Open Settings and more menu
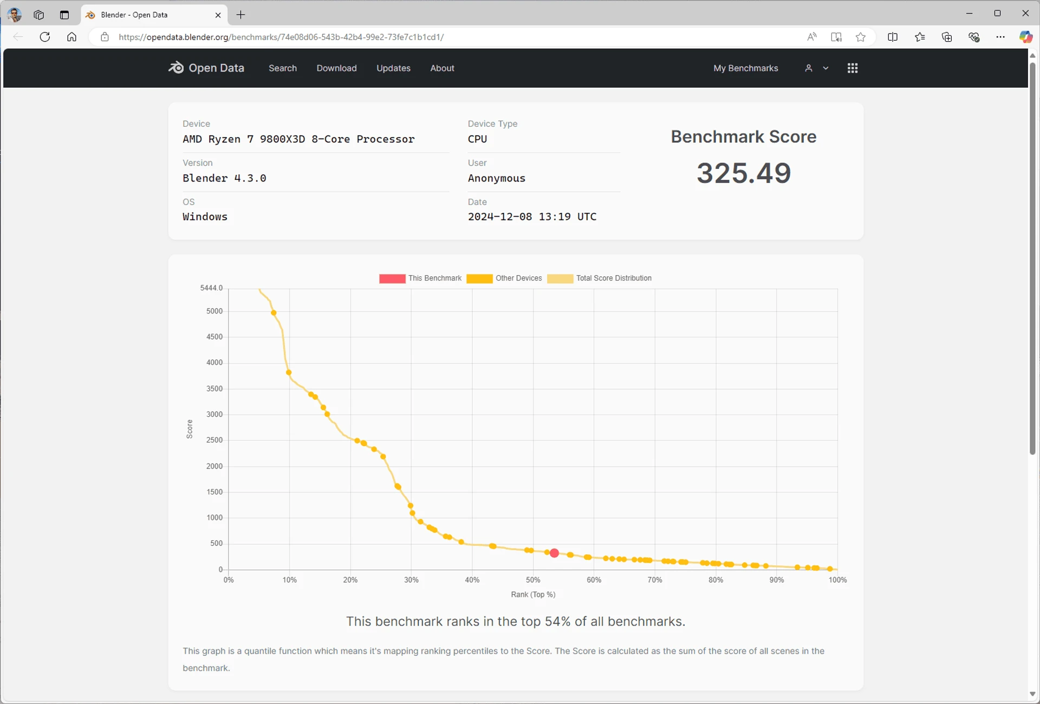Image resolution: width=1040 pixels, height=704 pixels. coord(1000,37)
